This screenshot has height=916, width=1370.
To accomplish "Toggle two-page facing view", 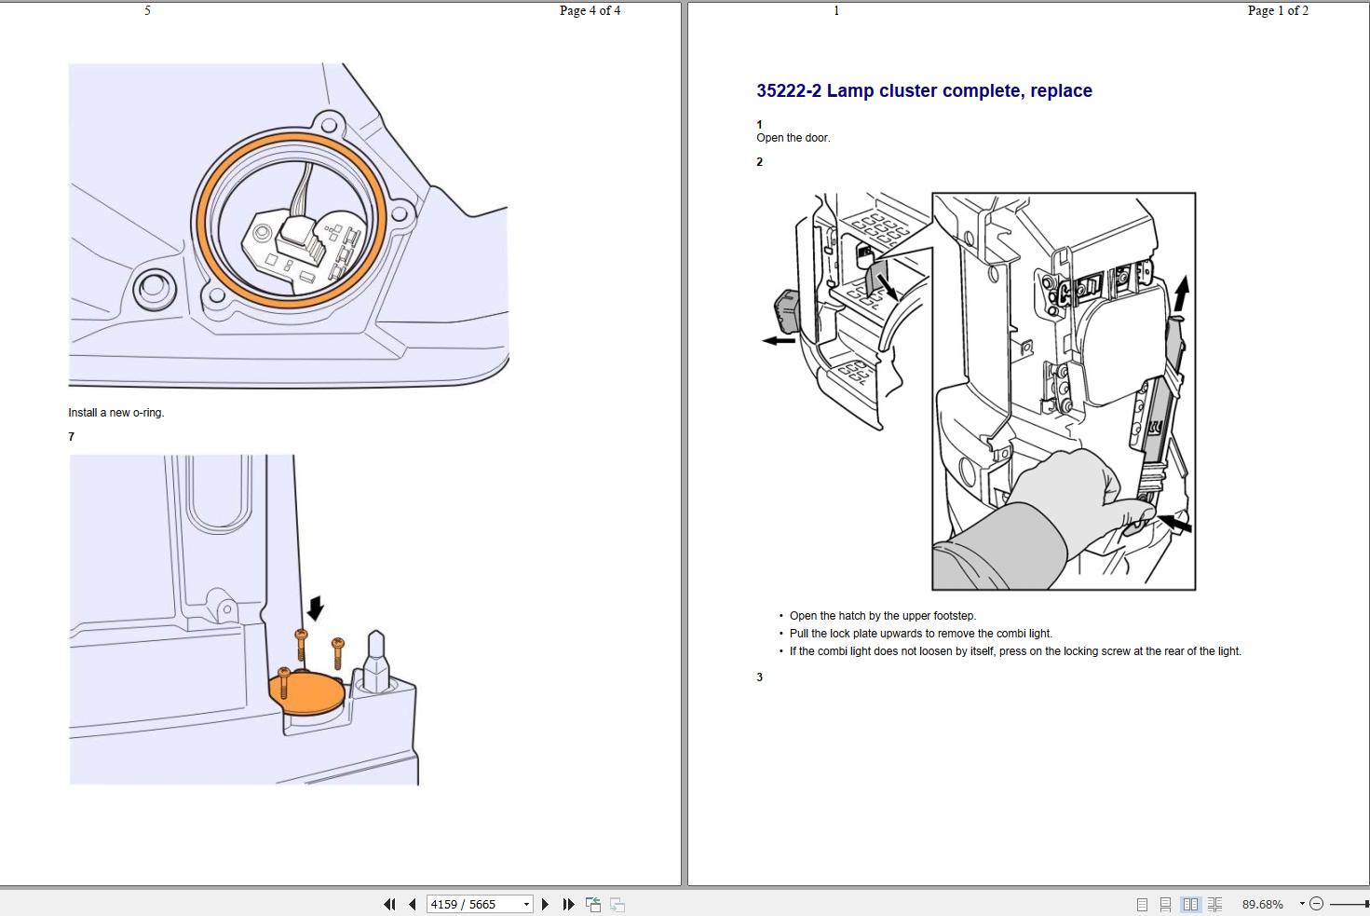I will point(1190,904).
